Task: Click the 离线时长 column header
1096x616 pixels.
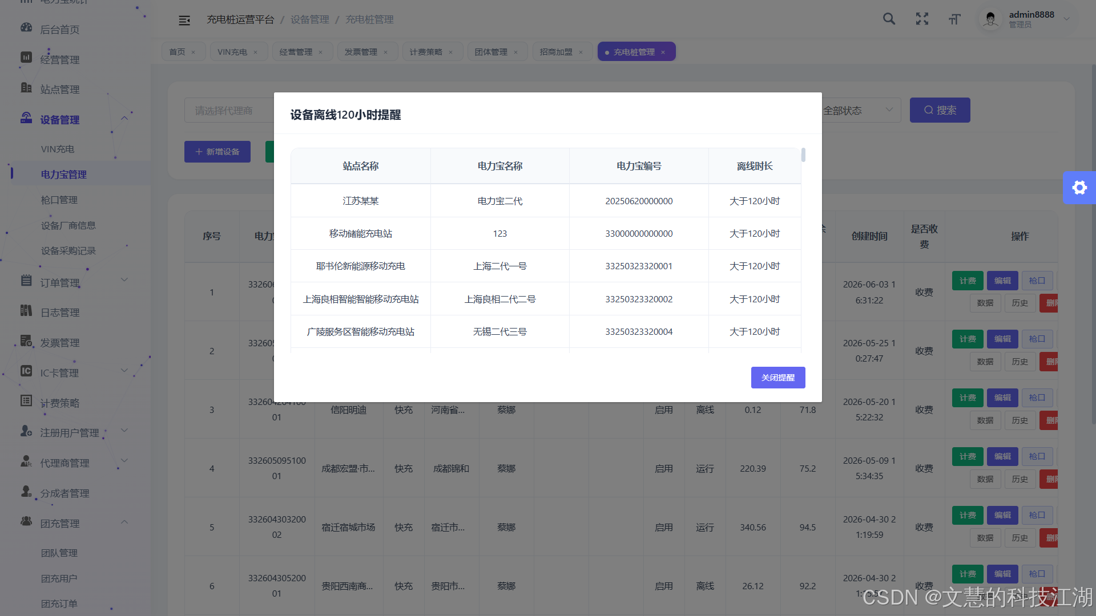Action: (x=755, y=166)
